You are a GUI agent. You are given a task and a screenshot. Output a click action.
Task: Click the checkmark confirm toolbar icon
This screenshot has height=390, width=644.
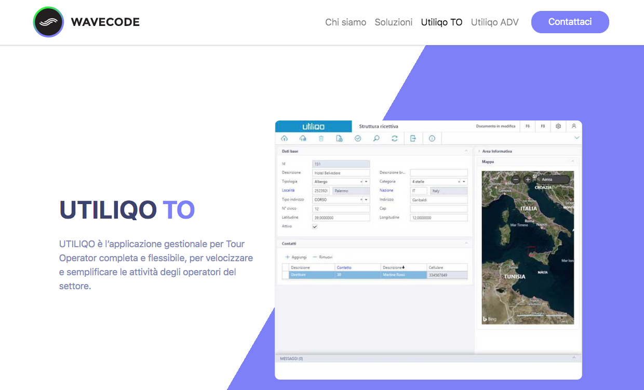pos(358,138)
